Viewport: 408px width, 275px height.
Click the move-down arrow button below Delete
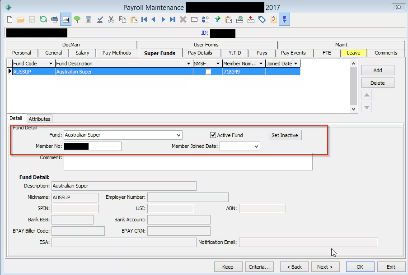tap(366, 107)
